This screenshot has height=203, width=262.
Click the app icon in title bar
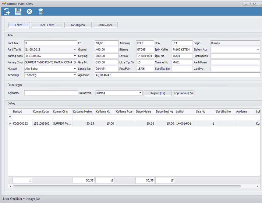pos(4,4)
